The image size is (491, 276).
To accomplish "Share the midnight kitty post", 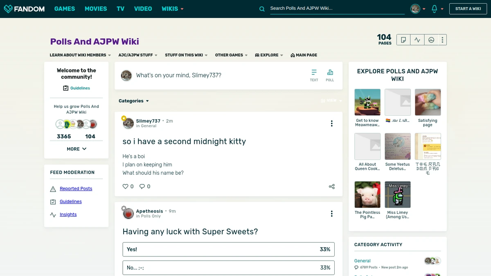I will coord(332,186).
